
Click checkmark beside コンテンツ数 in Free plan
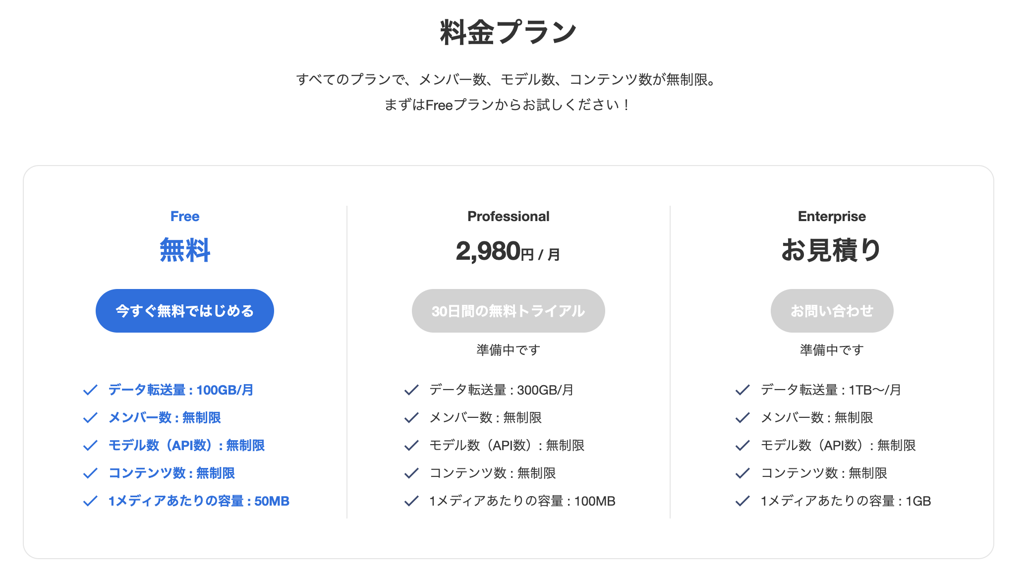pos(90,474)
